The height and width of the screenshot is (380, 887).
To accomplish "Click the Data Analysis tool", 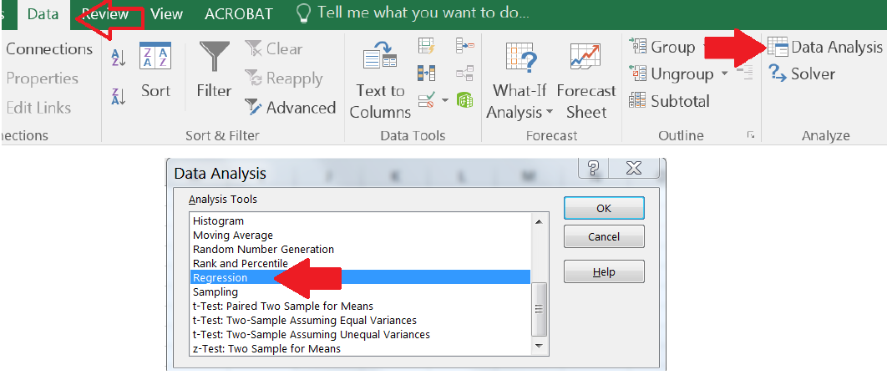I will pos(825,47).
